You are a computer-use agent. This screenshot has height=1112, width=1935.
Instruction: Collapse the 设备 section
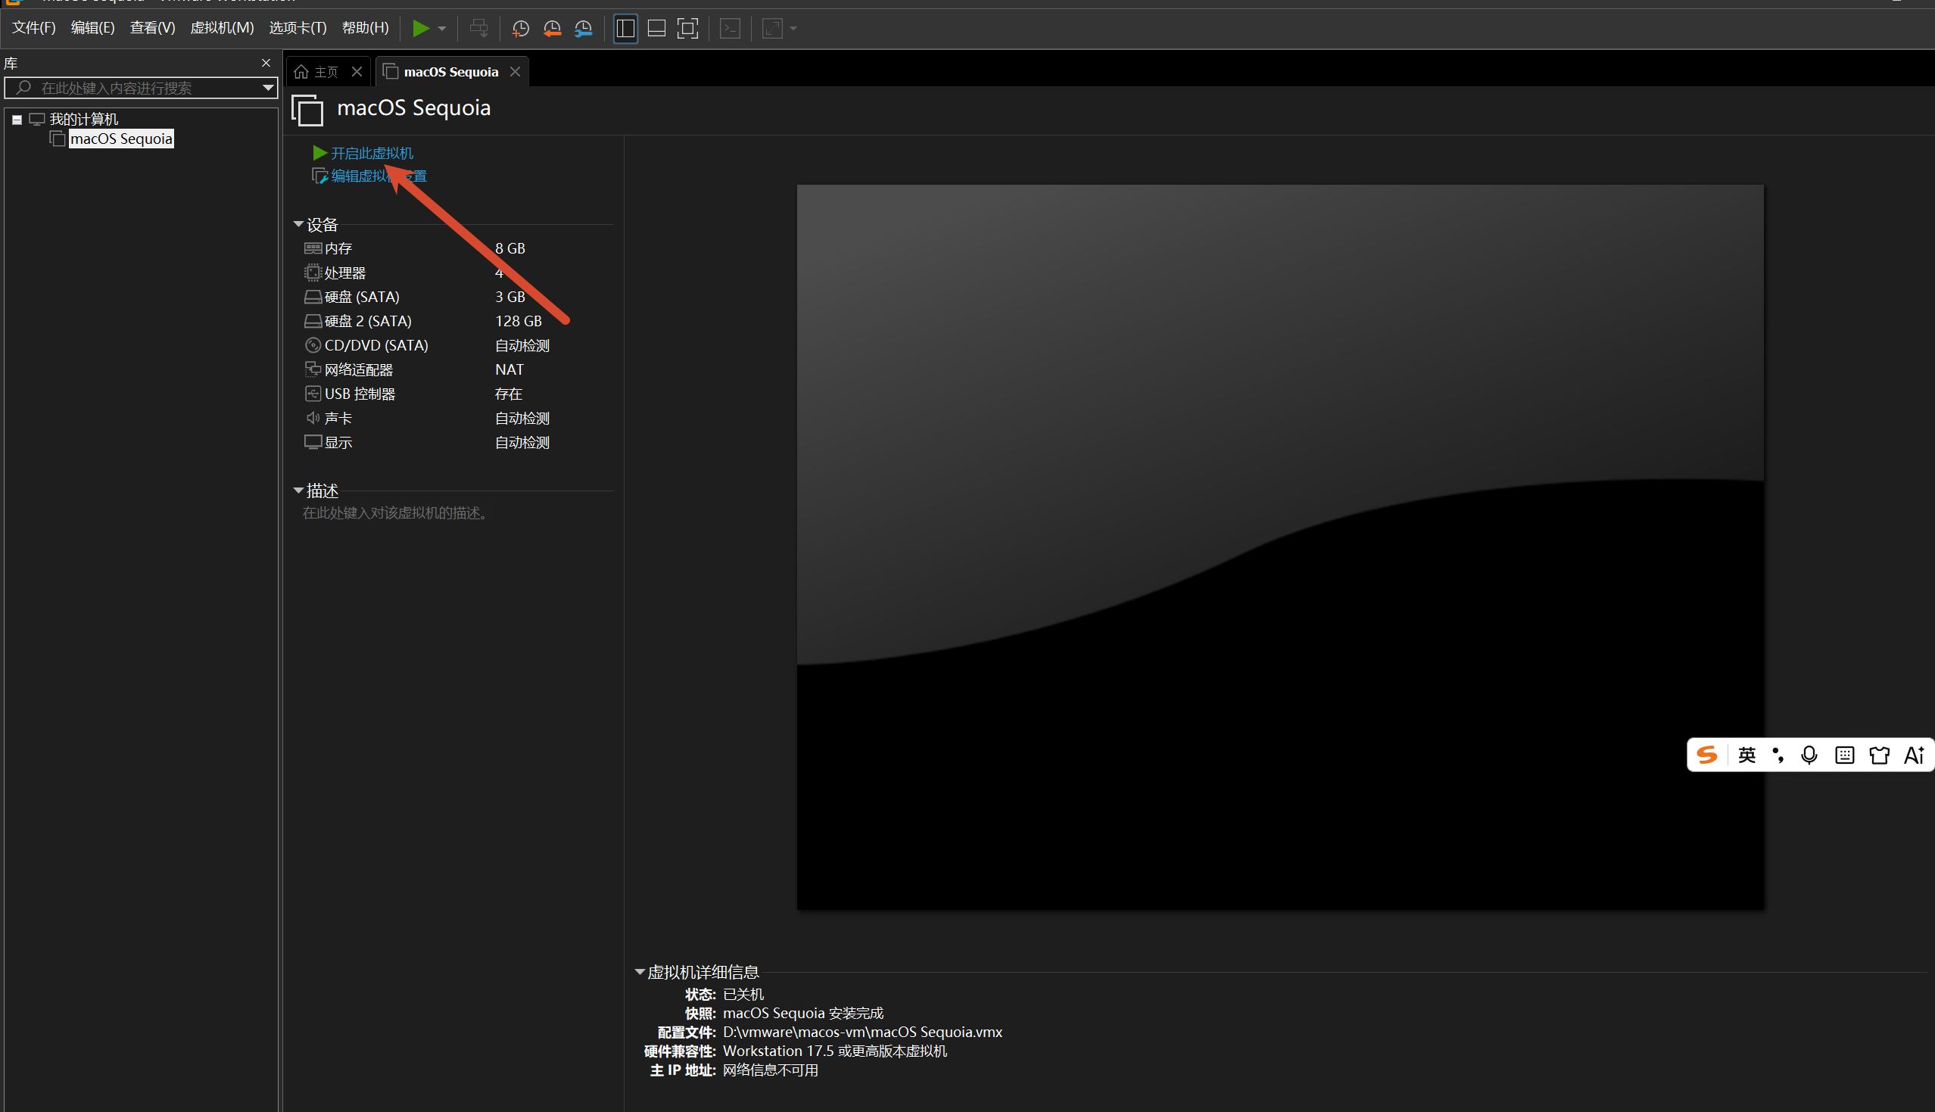[298, 224]
